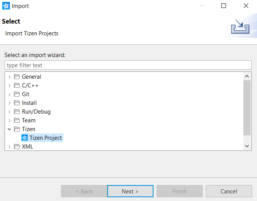Close the Import dialog window

tap(246, 6)
